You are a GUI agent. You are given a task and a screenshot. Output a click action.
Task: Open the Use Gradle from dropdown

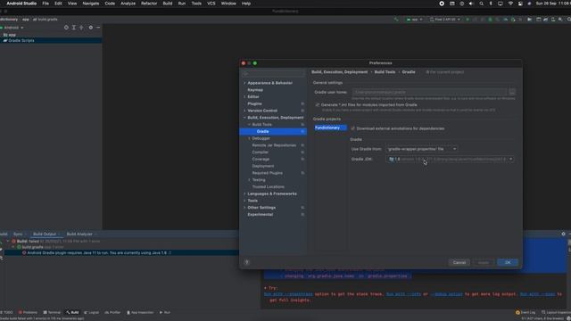coord(421,149)
